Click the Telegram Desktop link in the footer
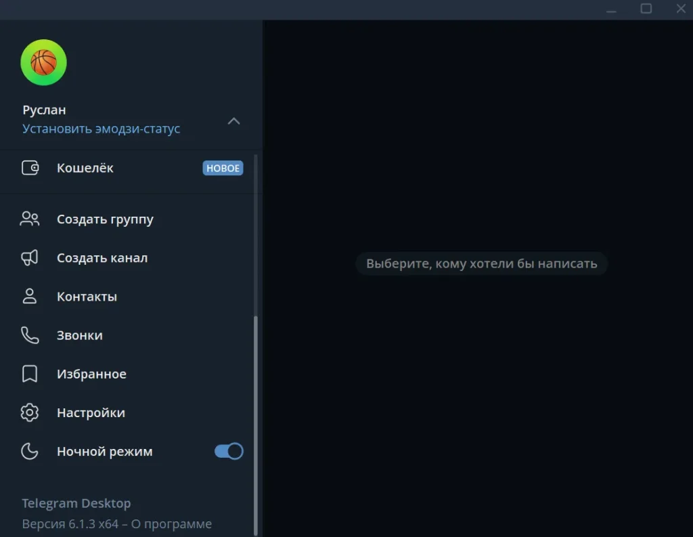 (76, 503)
